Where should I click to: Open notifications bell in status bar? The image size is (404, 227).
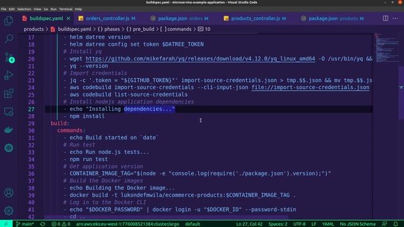pyautogui.click(x=396, y=224)
